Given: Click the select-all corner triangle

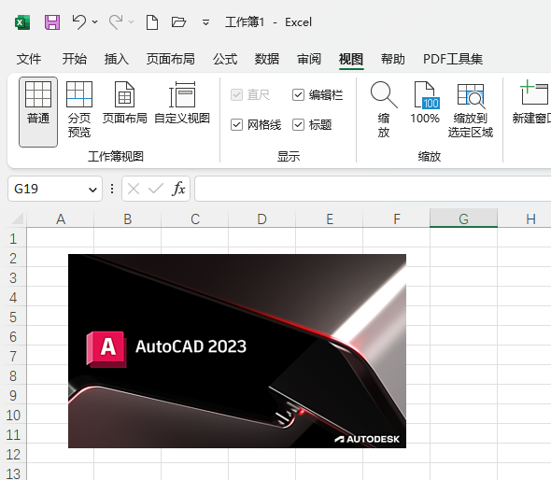Looking at the screenshot, I should point(18,219).
